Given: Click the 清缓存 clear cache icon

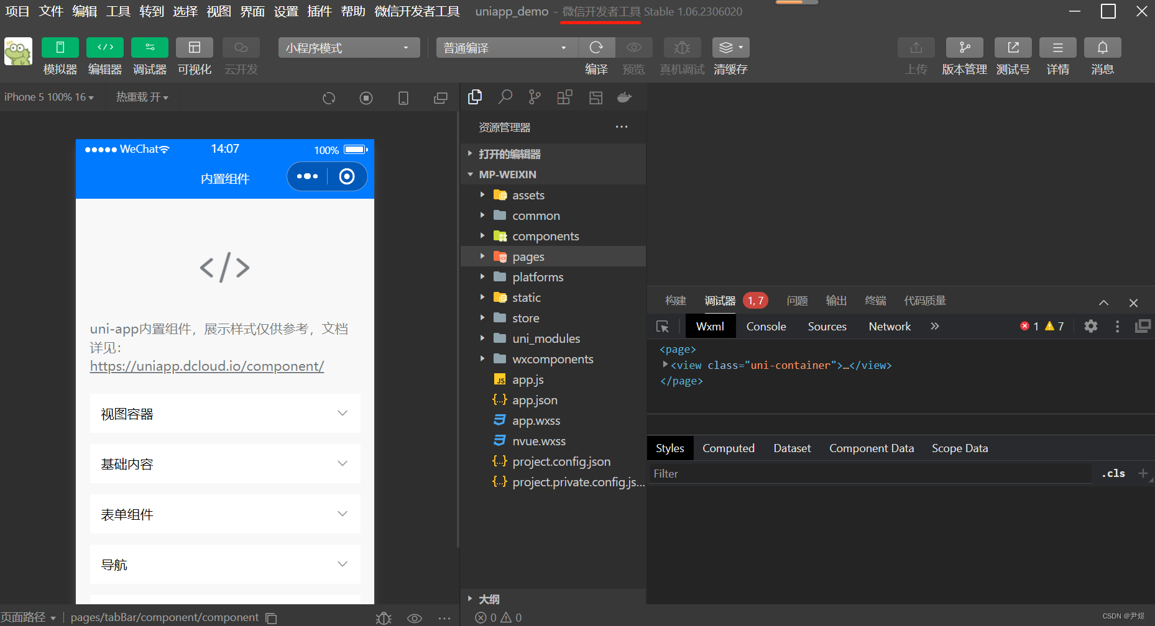Looking at the screenshot, I should click(730, 48).
